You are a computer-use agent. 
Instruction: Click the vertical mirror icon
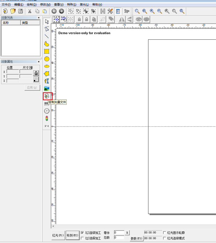(130, 19)
